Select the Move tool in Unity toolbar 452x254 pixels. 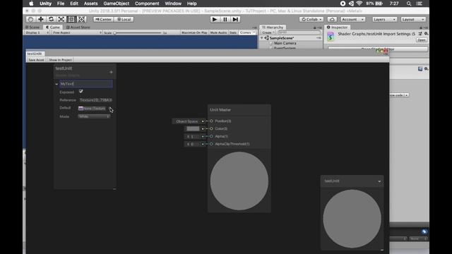click(x=41, y=19)
